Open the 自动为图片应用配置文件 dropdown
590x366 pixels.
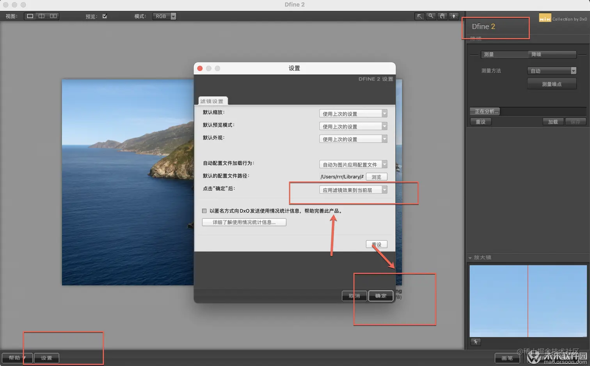point(353,164)
